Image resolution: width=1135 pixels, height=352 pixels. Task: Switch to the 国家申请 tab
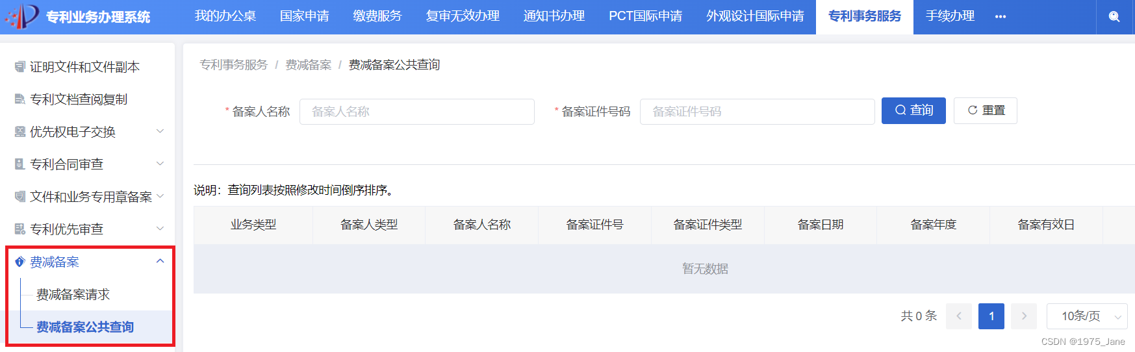pos(305,16)
